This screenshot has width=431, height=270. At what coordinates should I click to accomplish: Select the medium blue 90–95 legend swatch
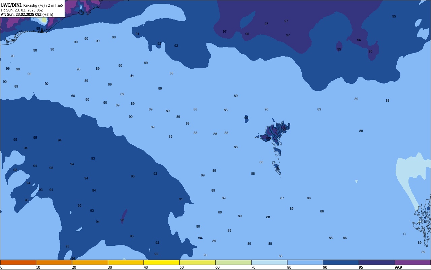pos(341,262)
